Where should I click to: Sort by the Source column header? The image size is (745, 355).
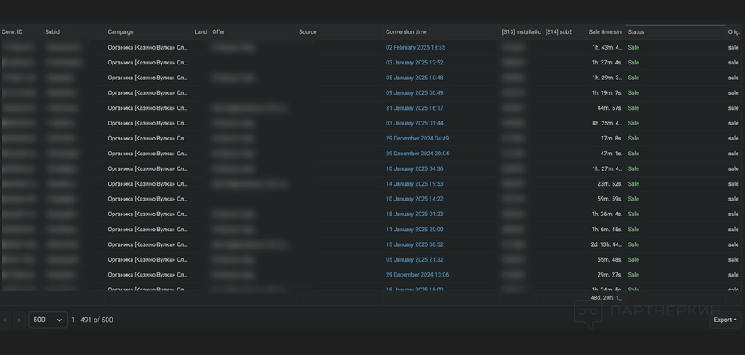pyautogui.click(x=308, y=31)
